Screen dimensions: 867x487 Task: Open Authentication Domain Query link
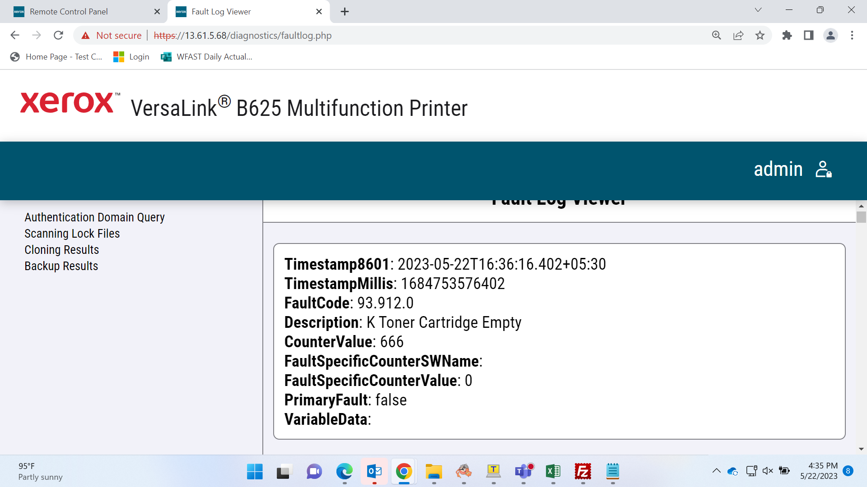pyautogui.click(x=94, y=217)
